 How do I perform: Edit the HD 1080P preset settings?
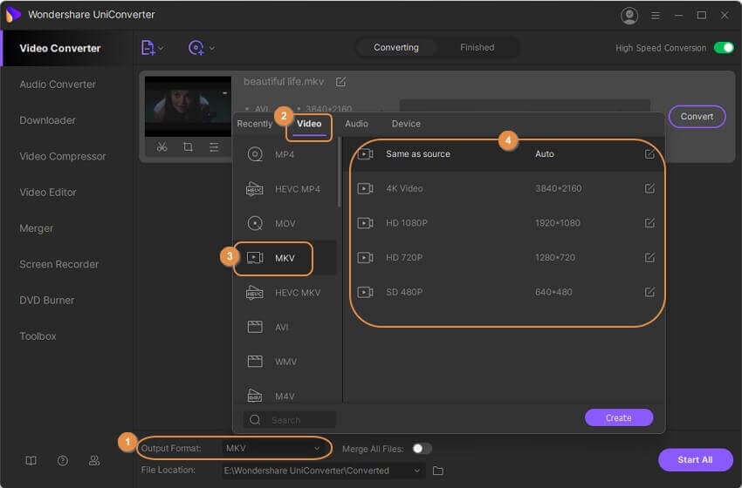tap(649, 223)
